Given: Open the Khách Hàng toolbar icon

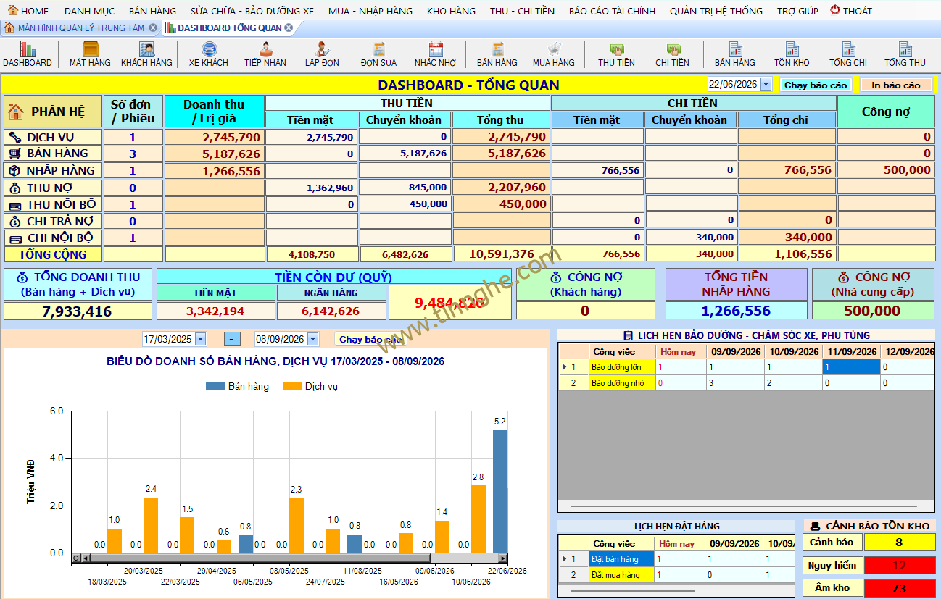Looking at the screenshot, I should [146, 54].
